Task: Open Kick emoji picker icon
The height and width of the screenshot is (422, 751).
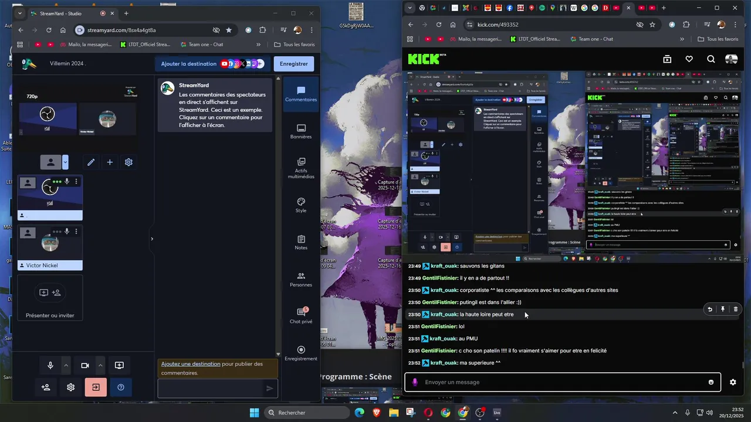Action: pos(711,382)
